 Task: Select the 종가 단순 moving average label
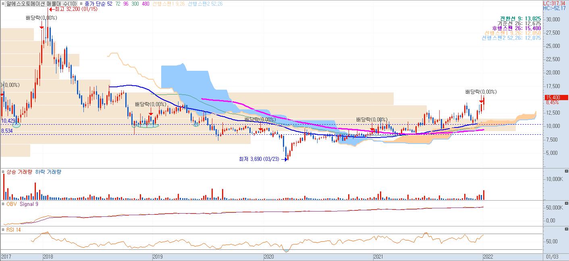tap(95, 4)
